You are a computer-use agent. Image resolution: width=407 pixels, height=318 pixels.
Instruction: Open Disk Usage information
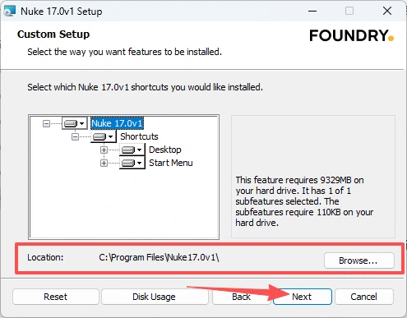[x=155, y=297]
